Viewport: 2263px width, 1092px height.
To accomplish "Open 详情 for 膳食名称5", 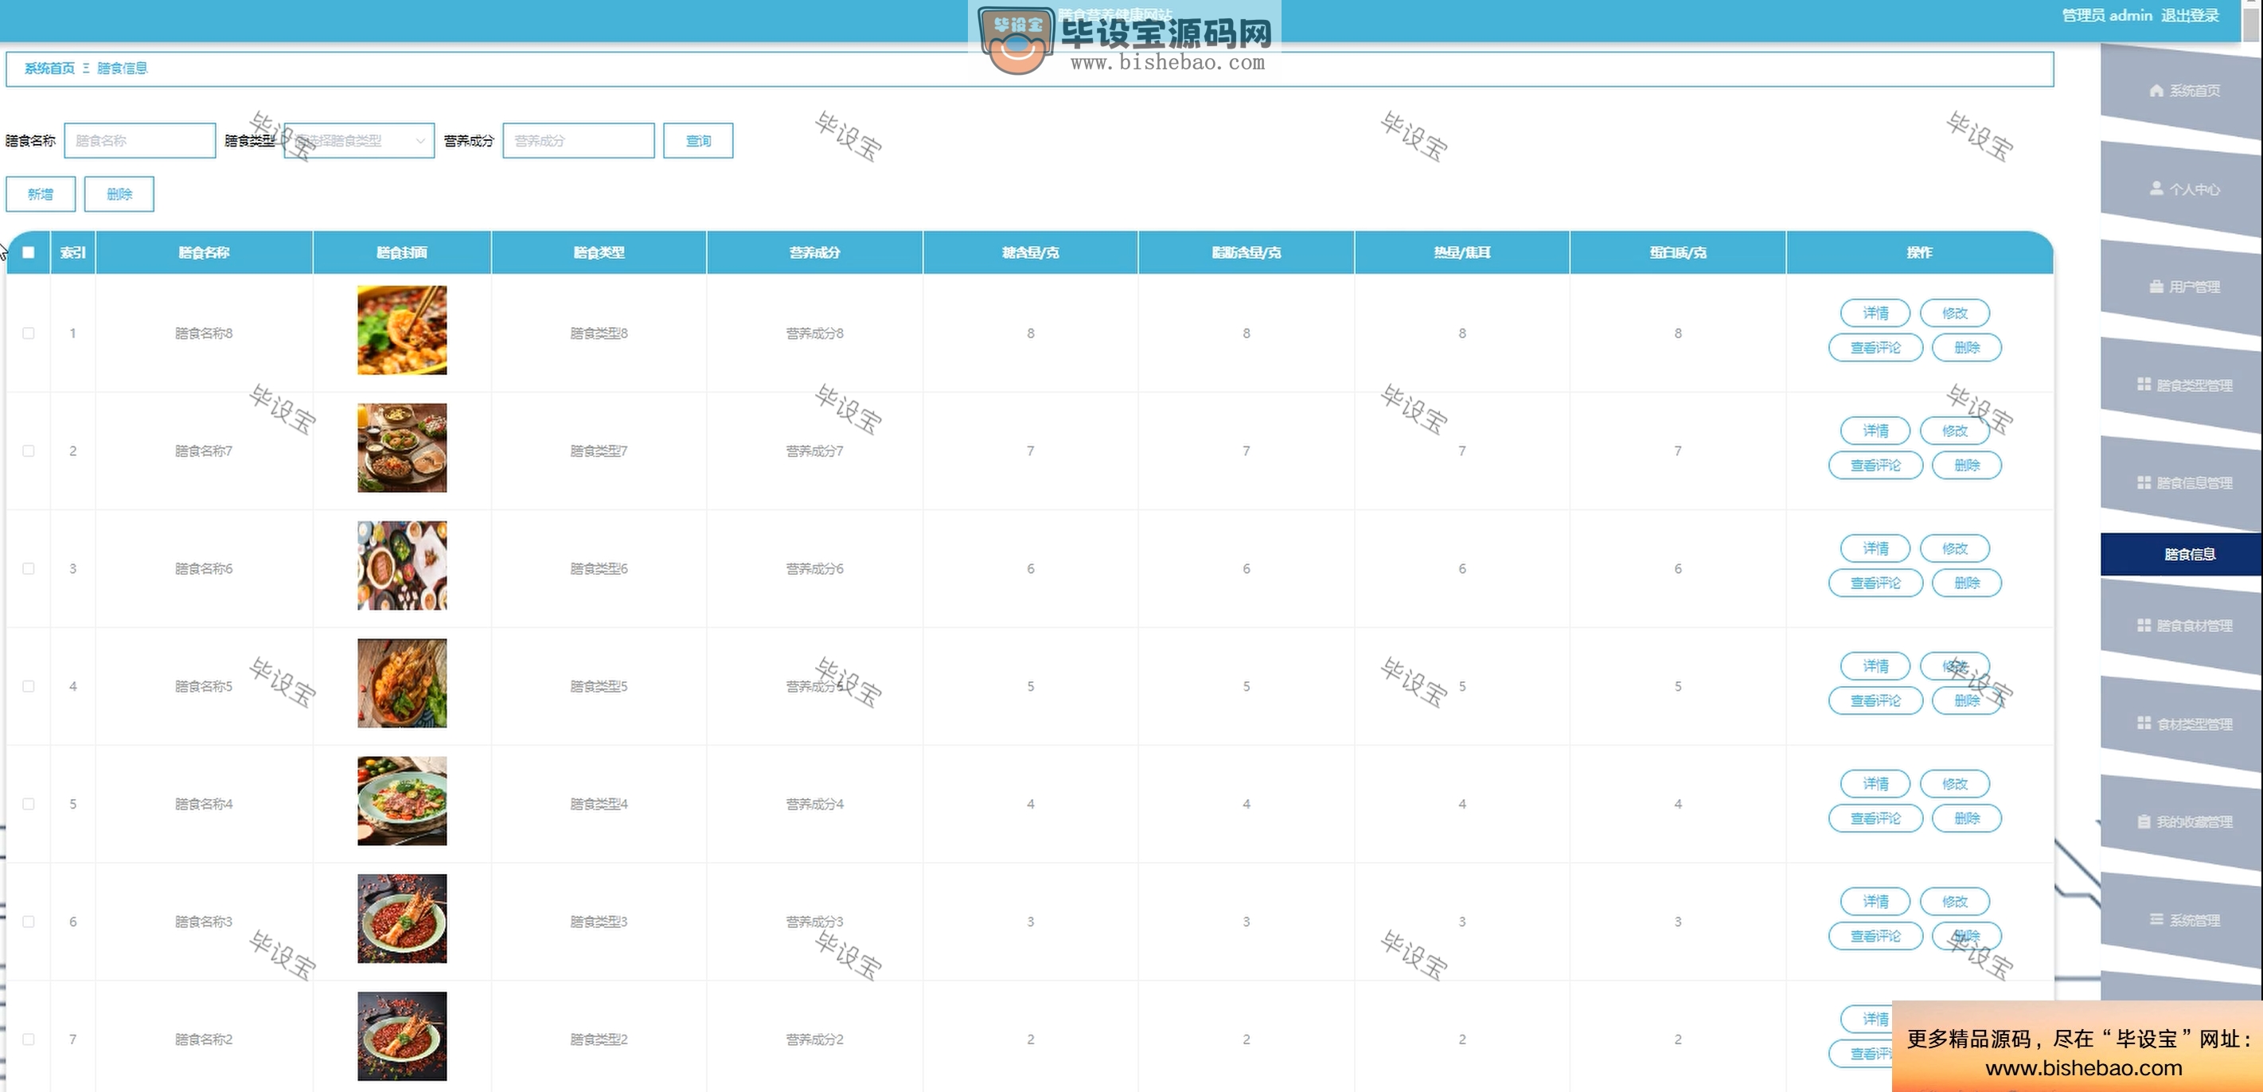I will pyautogui.click(x=1875, y=666).
